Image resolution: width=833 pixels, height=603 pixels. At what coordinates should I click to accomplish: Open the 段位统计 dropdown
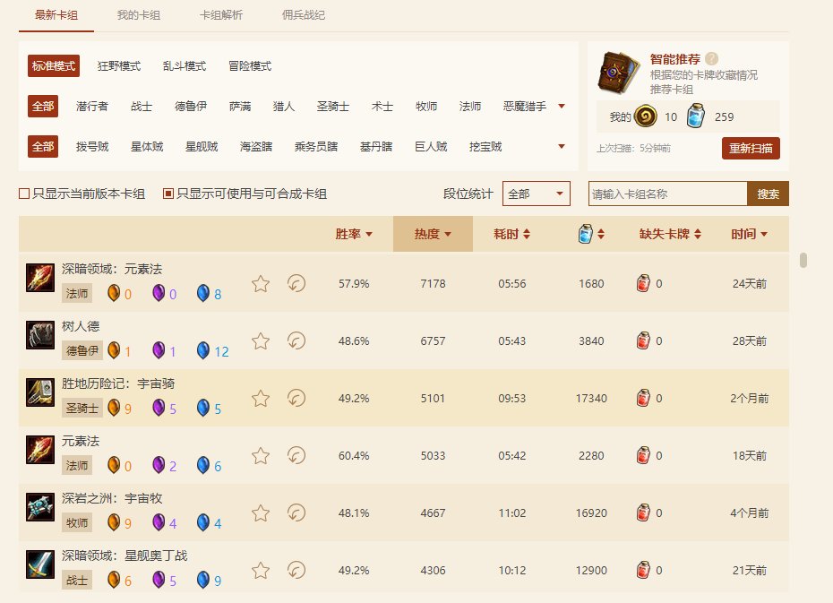(536, 194)
